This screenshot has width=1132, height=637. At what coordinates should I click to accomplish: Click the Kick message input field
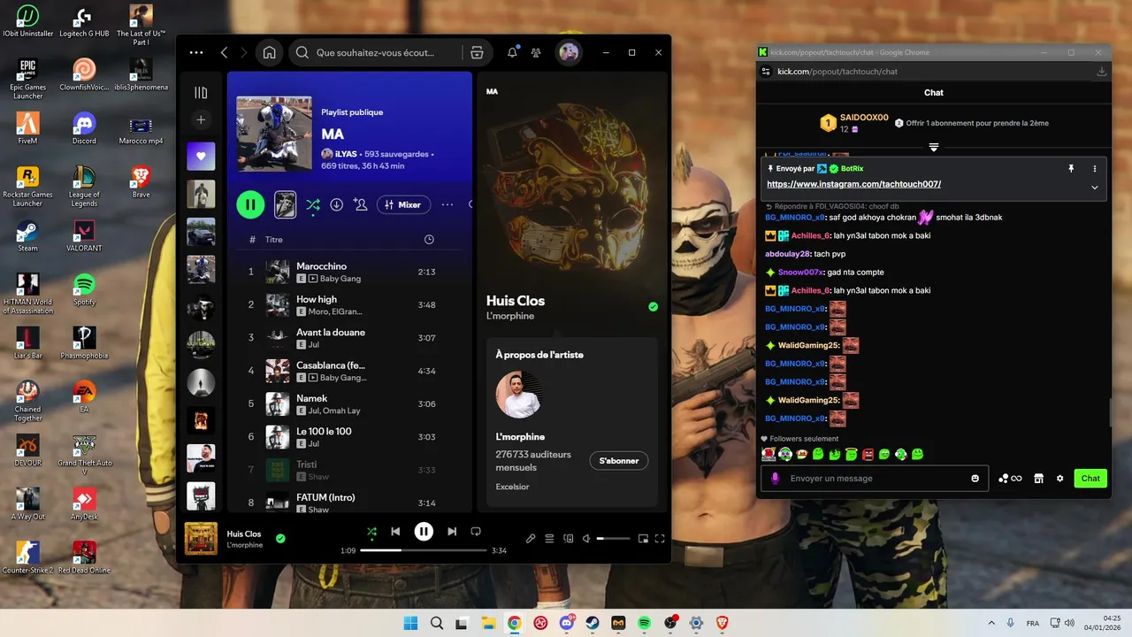[876, 479]
